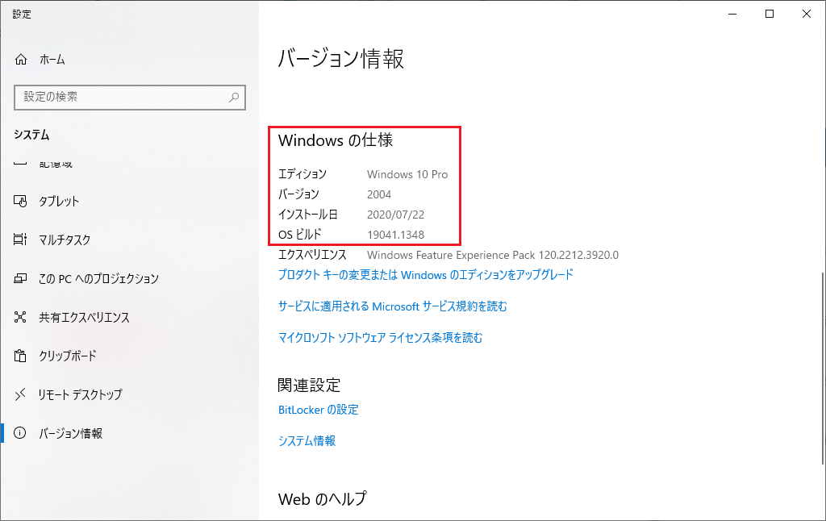Open BitLocker の設定 link
The height and width of the screenshot is (521, 826).
tap(318, 410)
